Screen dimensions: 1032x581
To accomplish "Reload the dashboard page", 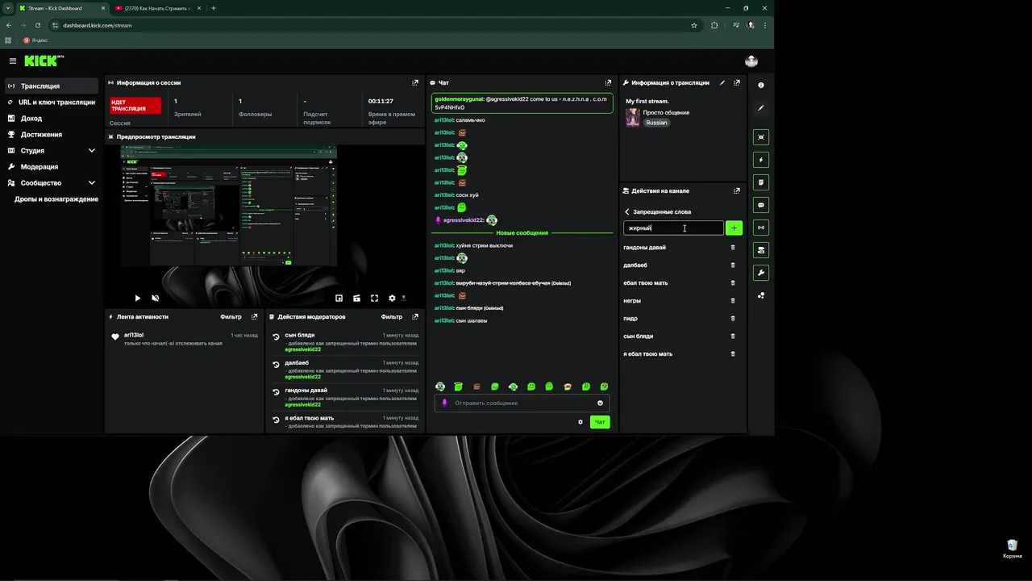I will tap(37, 25).
